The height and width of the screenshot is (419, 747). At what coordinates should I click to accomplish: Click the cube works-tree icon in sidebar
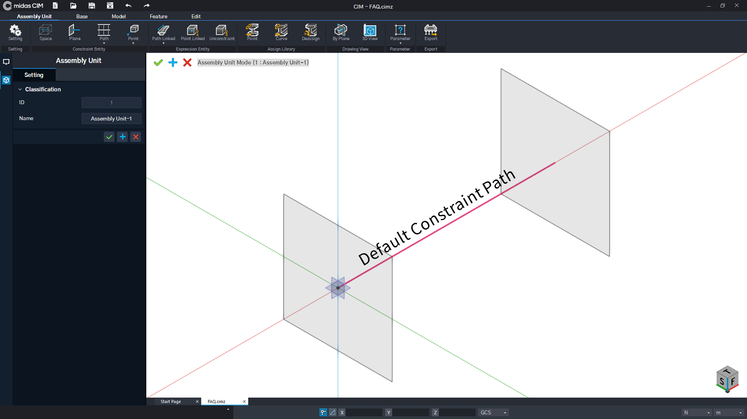click(x=6, y=80)
